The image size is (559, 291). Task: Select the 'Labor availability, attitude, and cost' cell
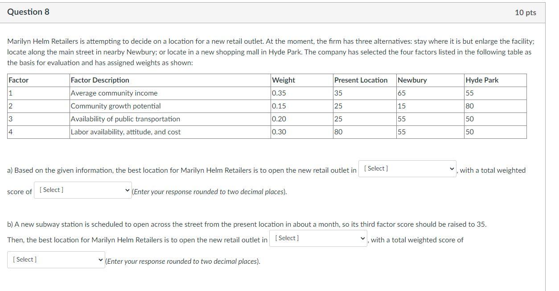pyautogui.click(x=125, y=132)
